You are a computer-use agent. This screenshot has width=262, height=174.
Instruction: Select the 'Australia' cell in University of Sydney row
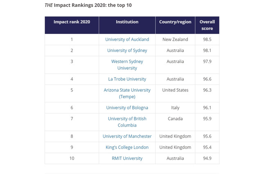175,51
